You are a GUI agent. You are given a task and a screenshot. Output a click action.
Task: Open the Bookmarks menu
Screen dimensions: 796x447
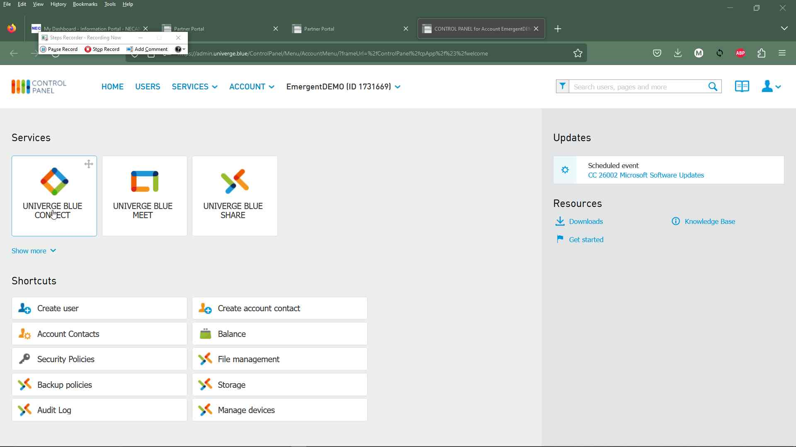(85, 4)
